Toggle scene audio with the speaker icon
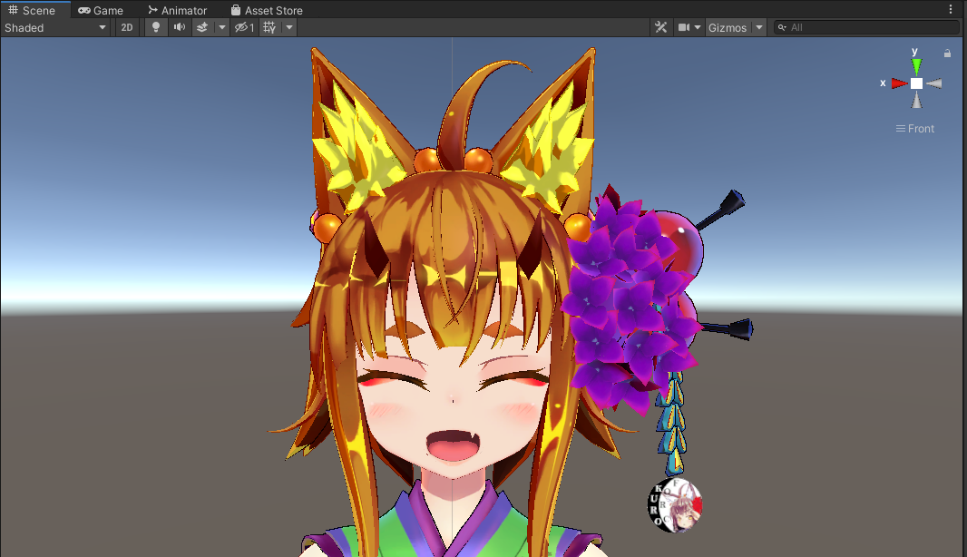This screenshot has width=967, height=557. (x=179, y=27)
